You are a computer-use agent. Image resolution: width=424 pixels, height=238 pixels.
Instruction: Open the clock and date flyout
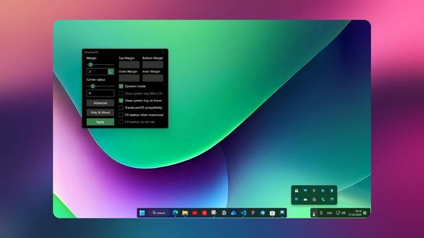coord(355,213)
